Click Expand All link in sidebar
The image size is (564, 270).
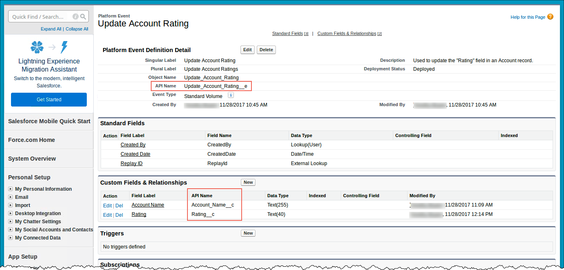click(x=51, y=29)
